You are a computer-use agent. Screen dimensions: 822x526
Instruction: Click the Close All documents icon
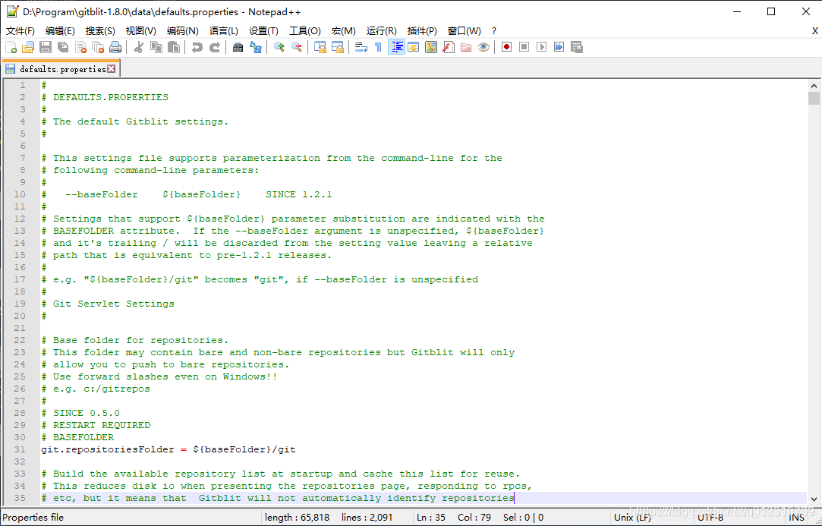[x=98, y=47]
